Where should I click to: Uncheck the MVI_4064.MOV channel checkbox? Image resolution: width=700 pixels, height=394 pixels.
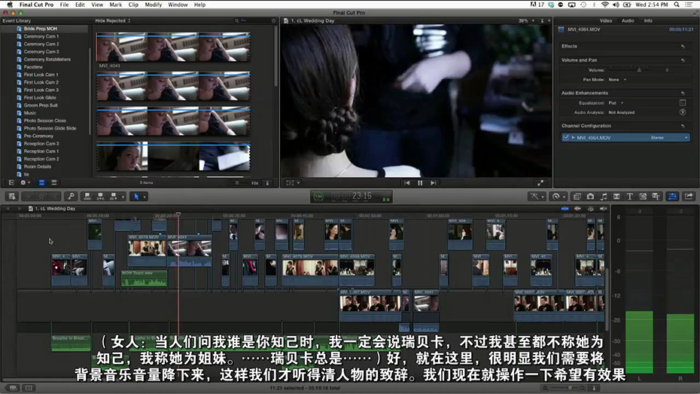(x=565, y=138)
